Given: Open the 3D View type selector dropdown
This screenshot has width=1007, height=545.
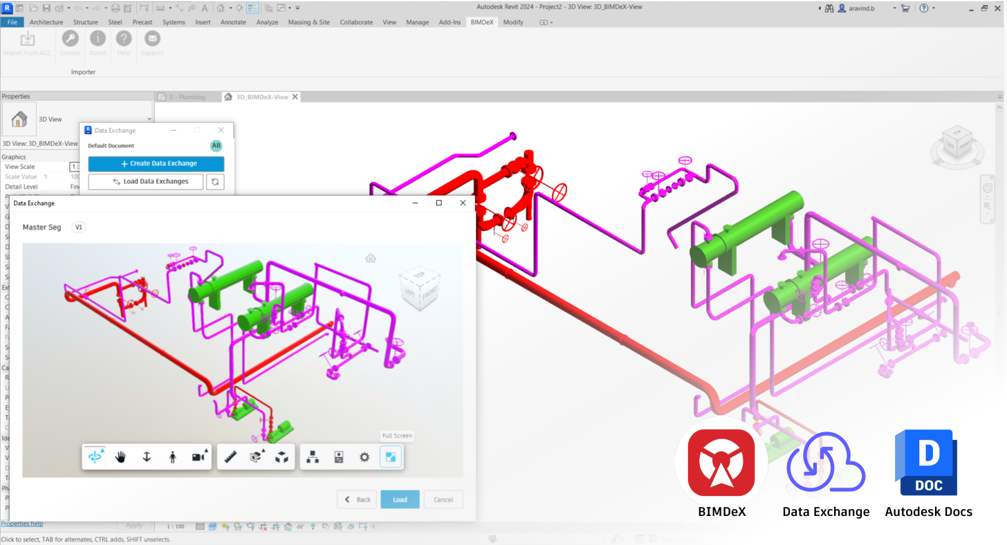Looking at the screenshot, I should [x=149, y=120].
